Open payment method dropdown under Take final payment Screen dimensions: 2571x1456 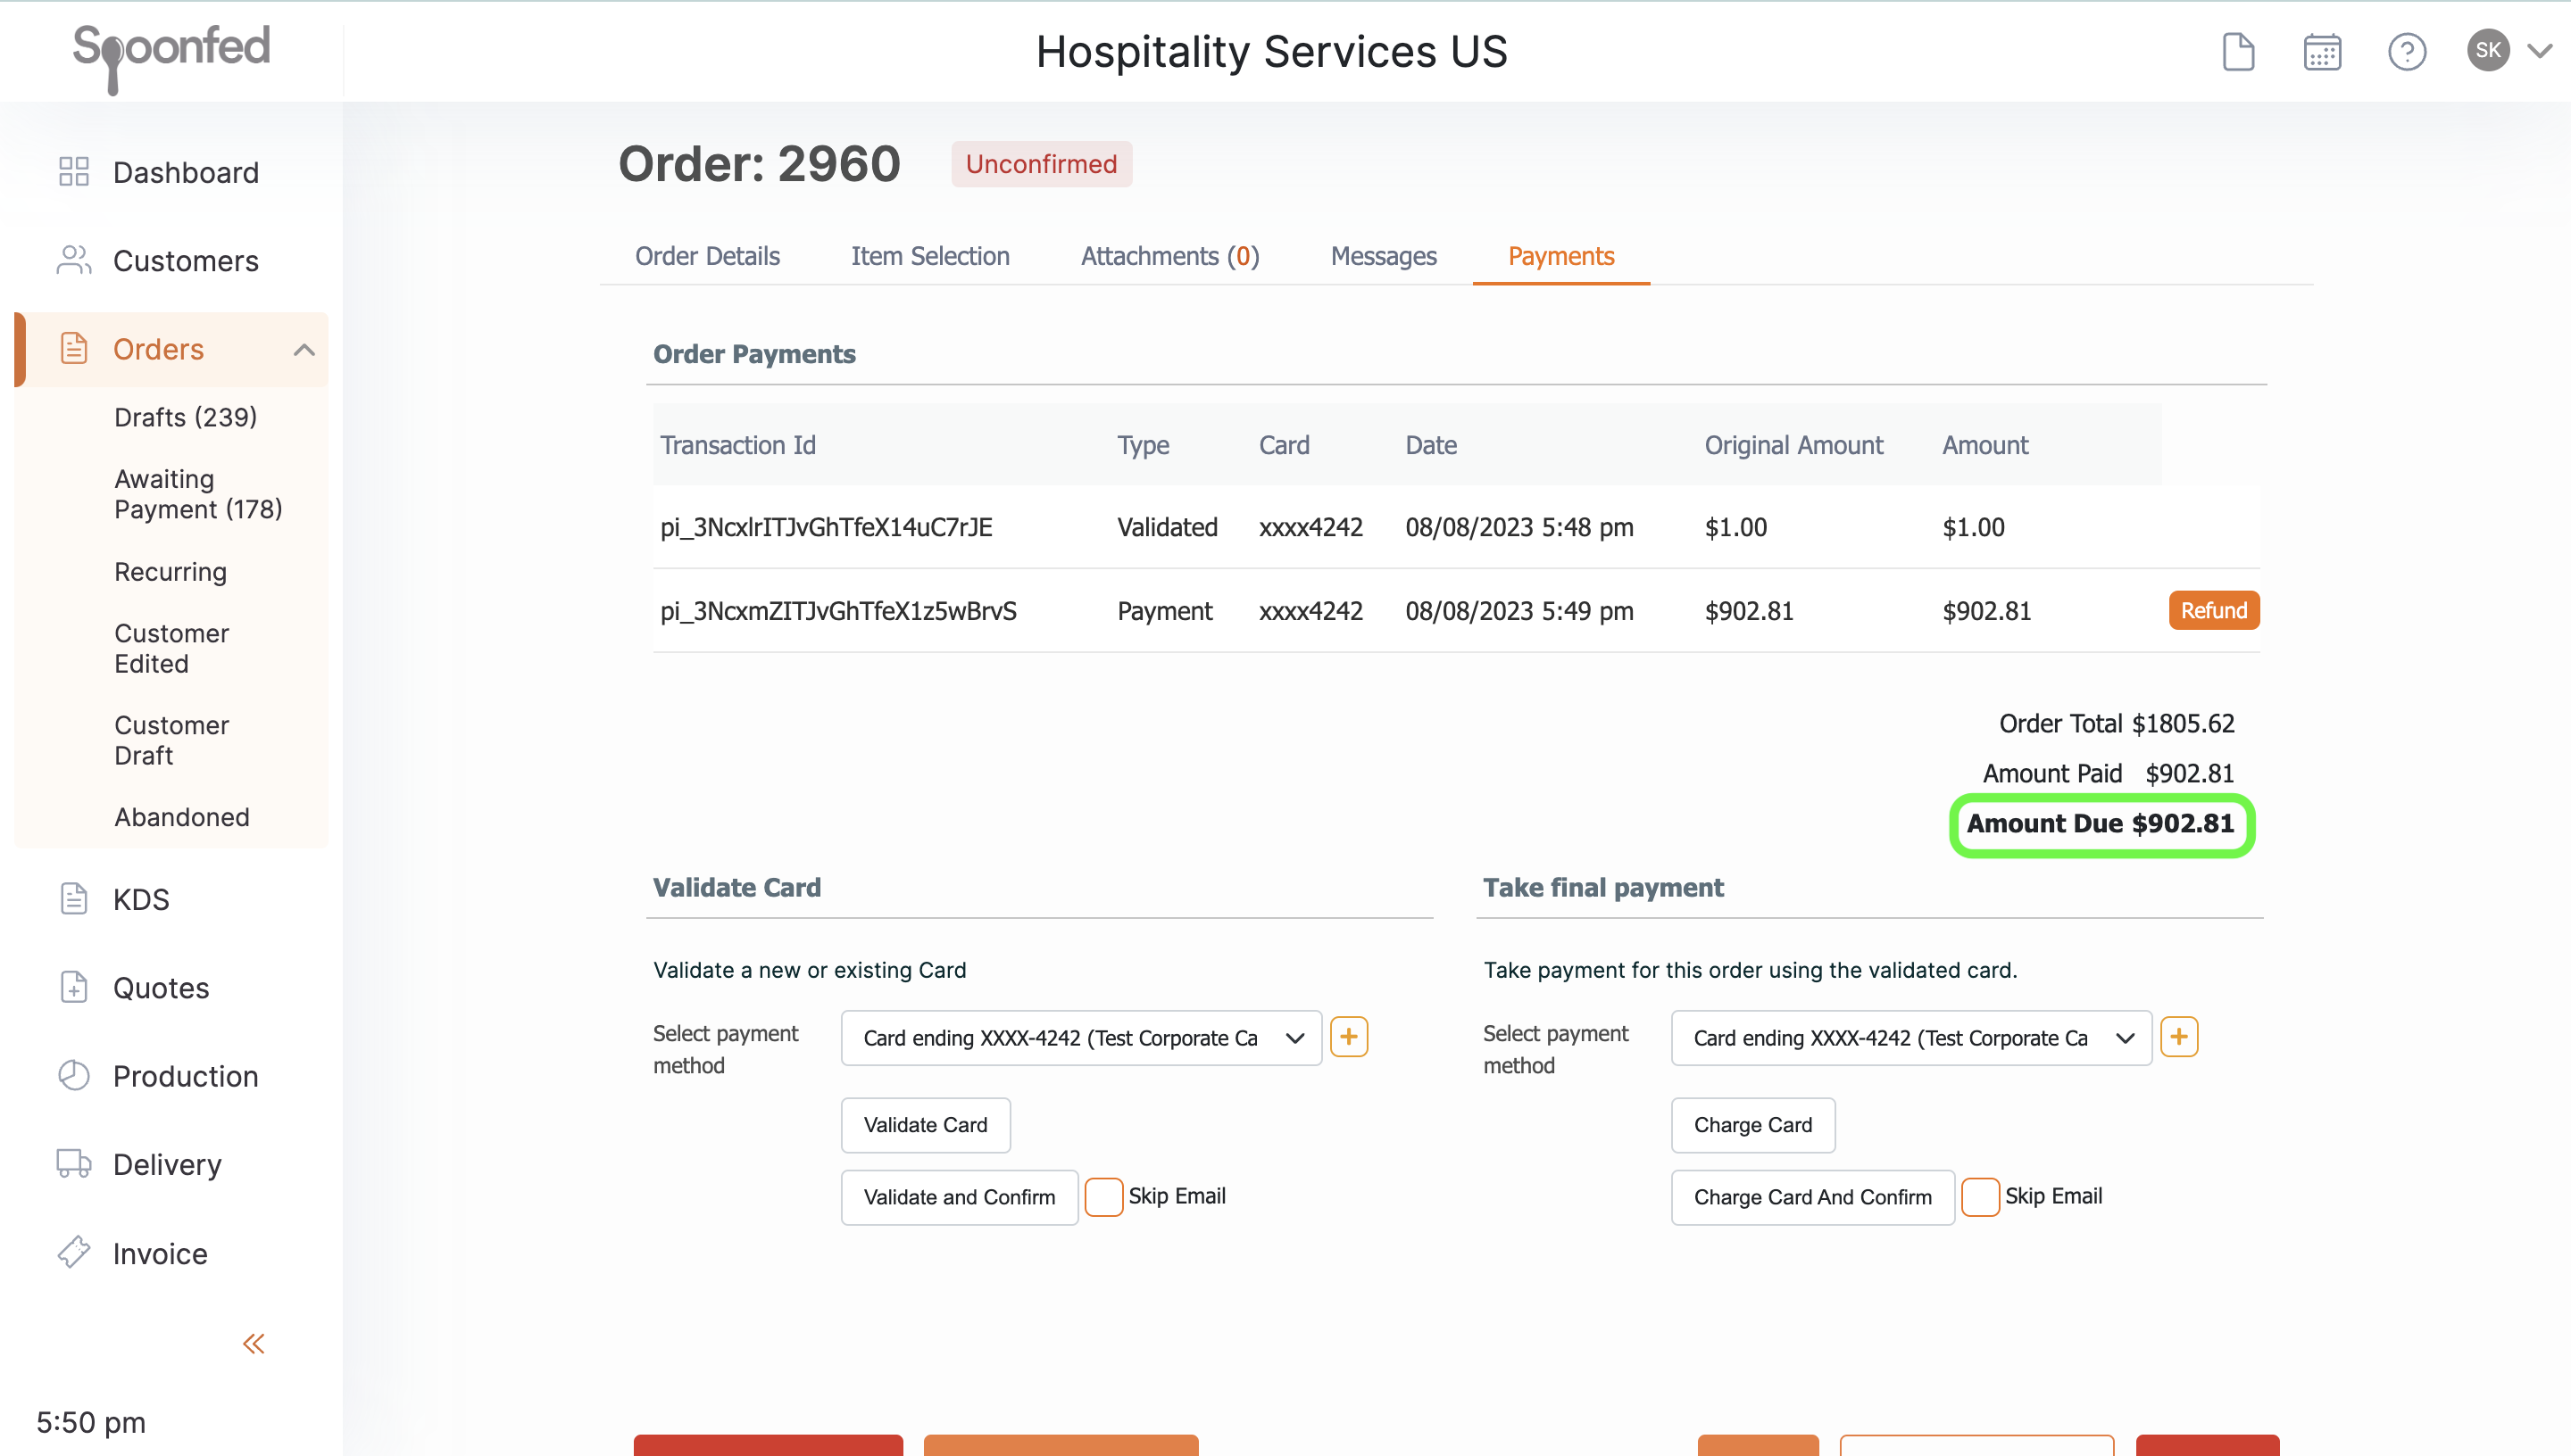pos(1910,1038)
